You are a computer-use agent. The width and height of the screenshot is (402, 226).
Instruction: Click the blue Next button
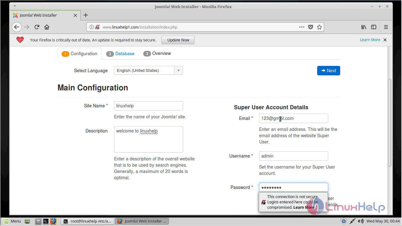[x=329, y=71]
